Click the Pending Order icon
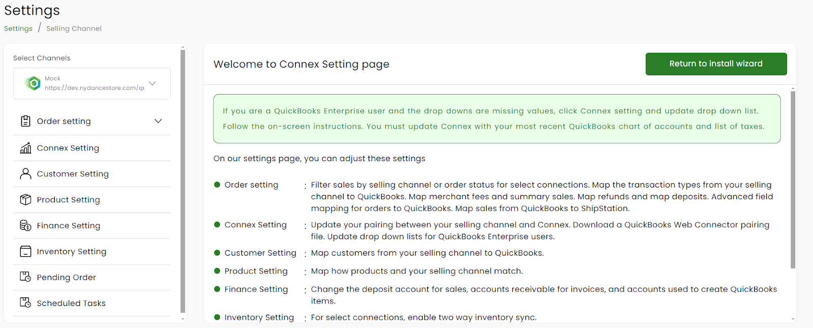The width and height of the screenshot is (813, 336). 25,277
